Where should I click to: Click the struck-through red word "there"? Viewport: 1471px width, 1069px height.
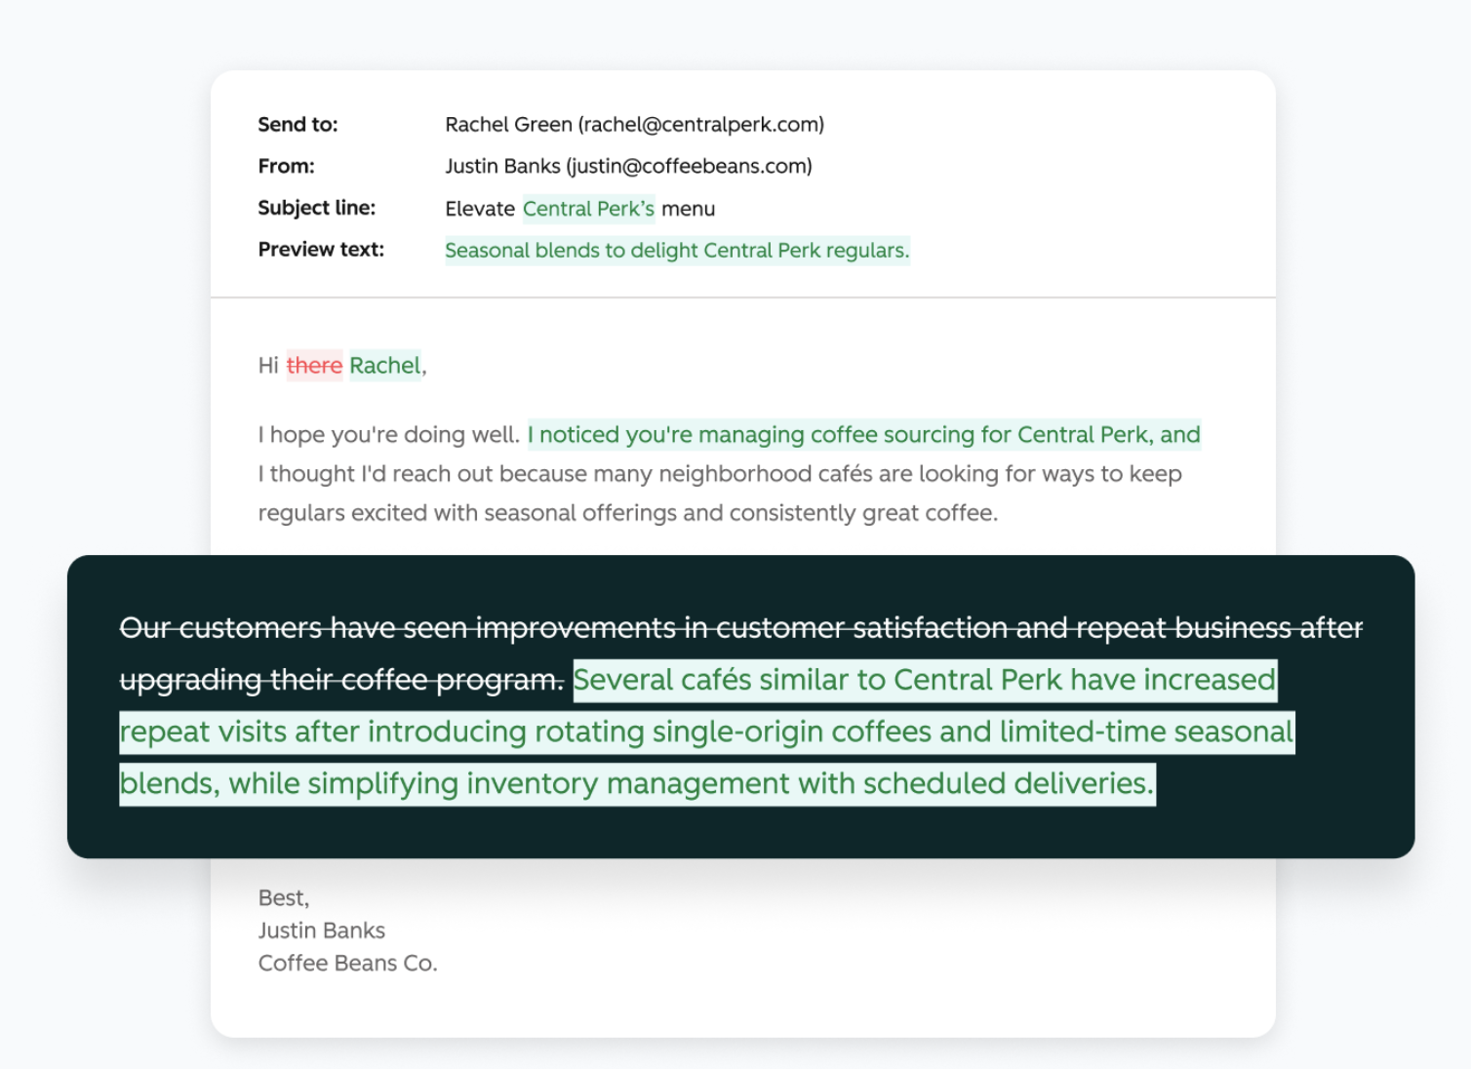tap(314, 366)
